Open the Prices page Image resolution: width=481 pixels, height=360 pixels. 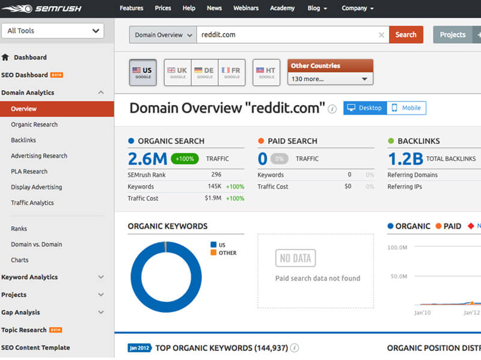163,8
